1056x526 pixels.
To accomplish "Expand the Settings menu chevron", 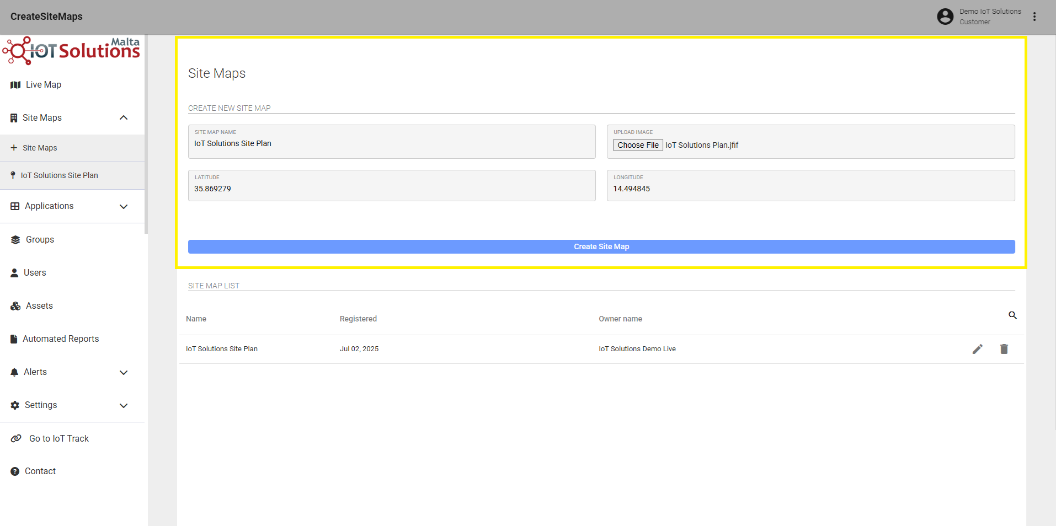I will tap(124, 405).
